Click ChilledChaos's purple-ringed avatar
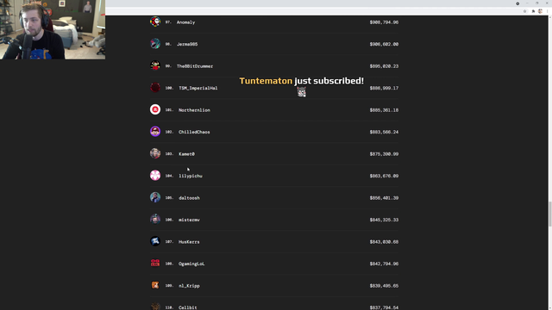Viewport: 552px width, 310px height. coord(155,132)
